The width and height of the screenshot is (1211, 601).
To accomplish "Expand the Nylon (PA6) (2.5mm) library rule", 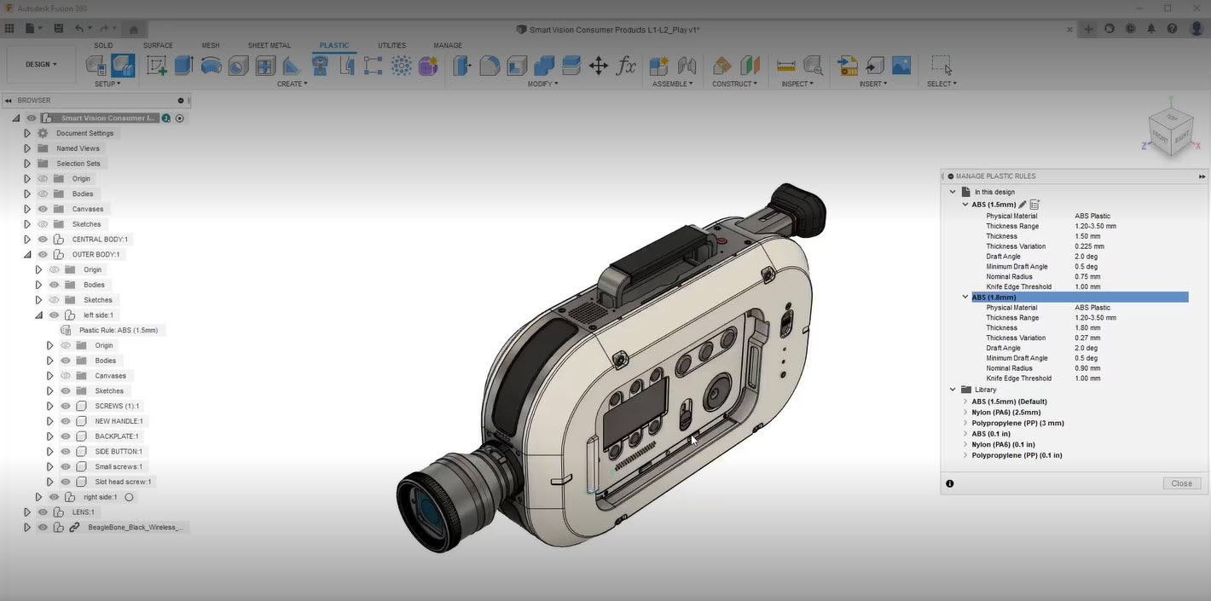I will click(x=965, y=413).
